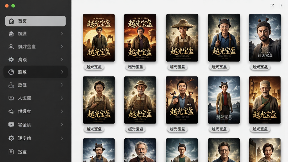Open poster of old man in gray knit cap
The image size is (288, 162).
(x=265, y=100)
